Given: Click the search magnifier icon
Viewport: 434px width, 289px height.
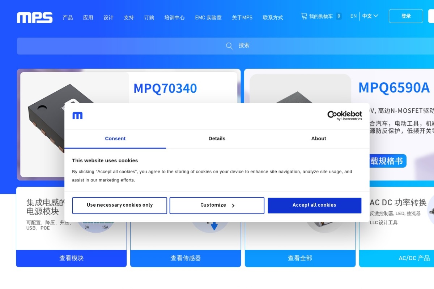Looking at the screenshot, I should [x=229, y=46].
